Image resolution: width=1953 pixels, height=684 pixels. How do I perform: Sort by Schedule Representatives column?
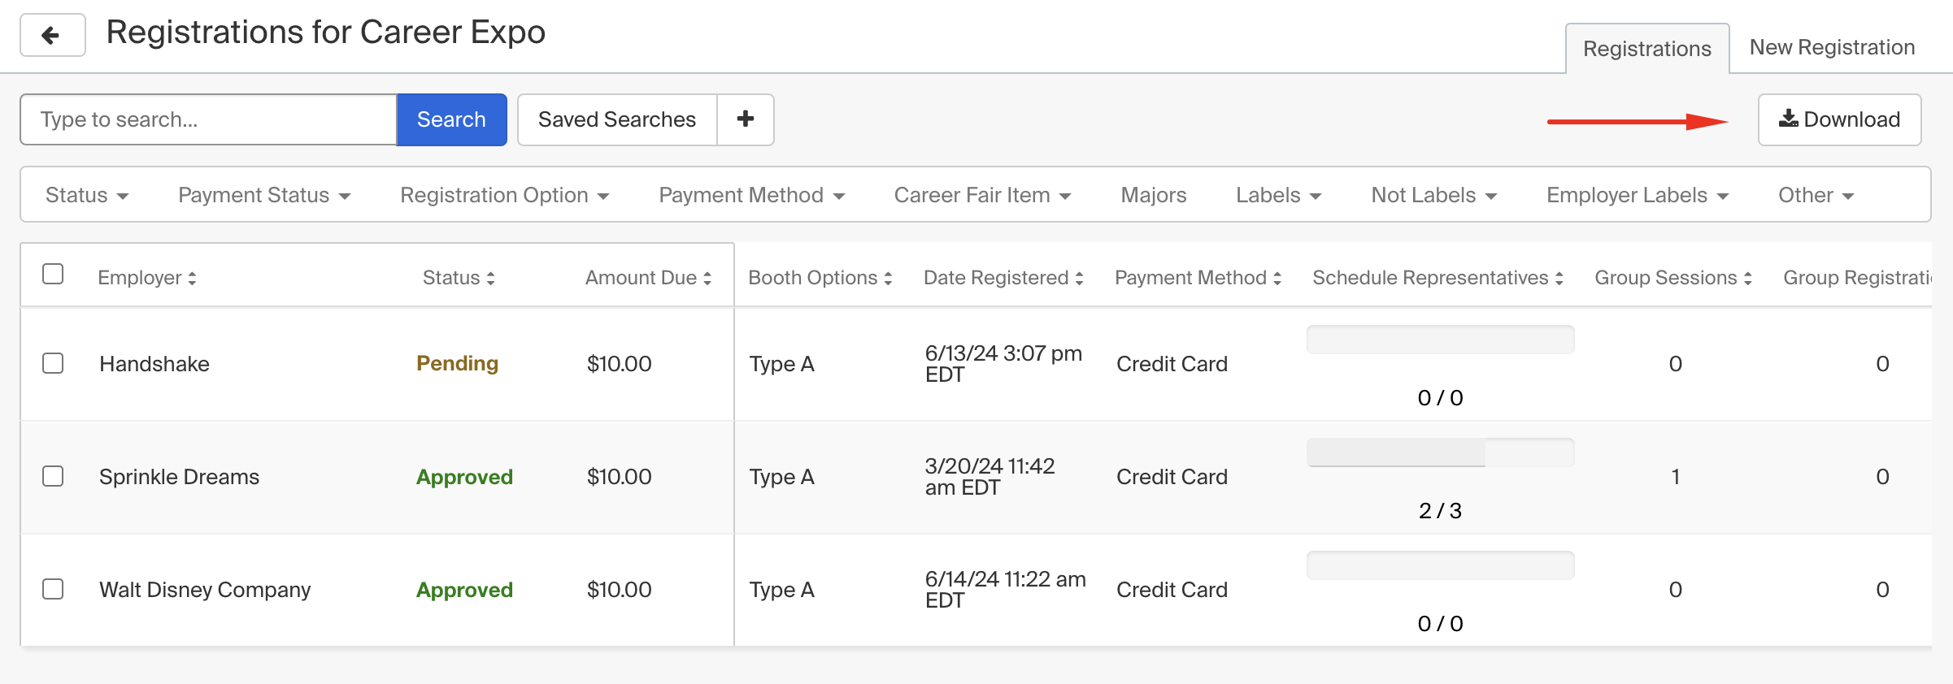coord(1438,278)
